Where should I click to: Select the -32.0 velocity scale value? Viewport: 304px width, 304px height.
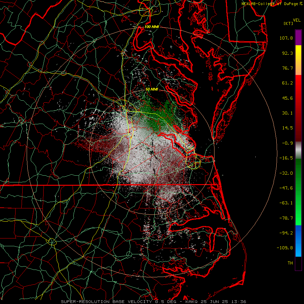pyautogui.click(x=286, y=173)
